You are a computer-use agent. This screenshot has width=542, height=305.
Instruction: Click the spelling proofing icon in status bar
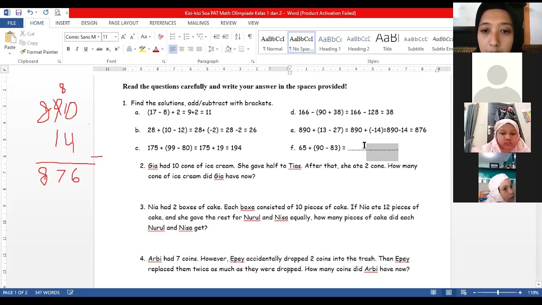point(71,292)
